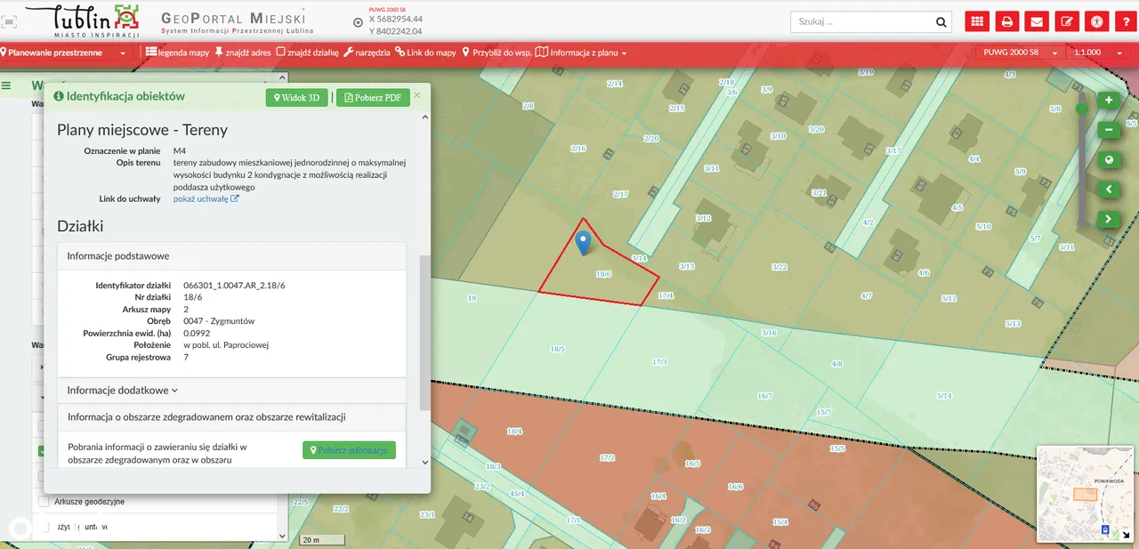1139x549 pixels.
Task: Open the Planowanie przestrzenne menu
Action: pyautogui.click(x=62, y=52)
